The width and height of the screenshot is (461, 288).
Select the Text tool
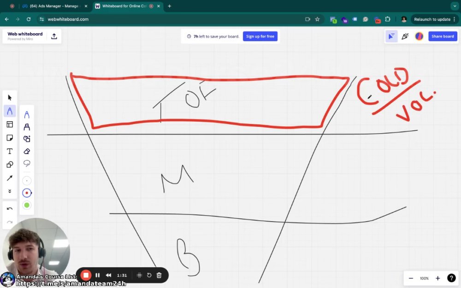(x=10, y=151)
